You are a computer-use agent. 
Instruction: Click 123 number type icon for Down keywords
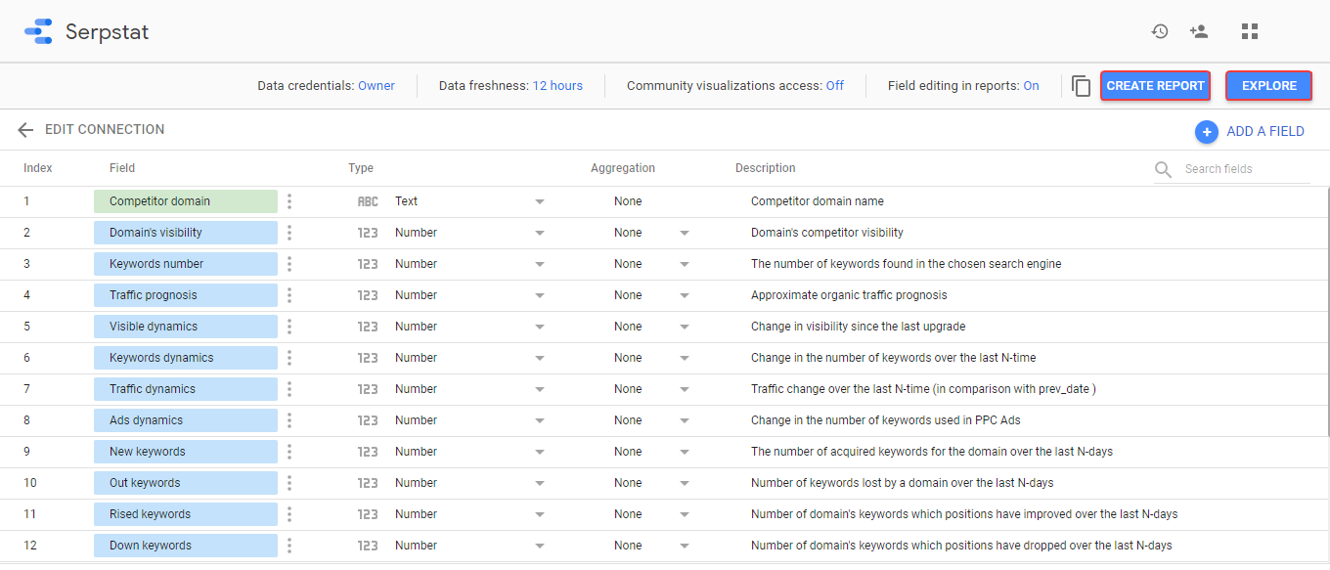click(368, 546)
